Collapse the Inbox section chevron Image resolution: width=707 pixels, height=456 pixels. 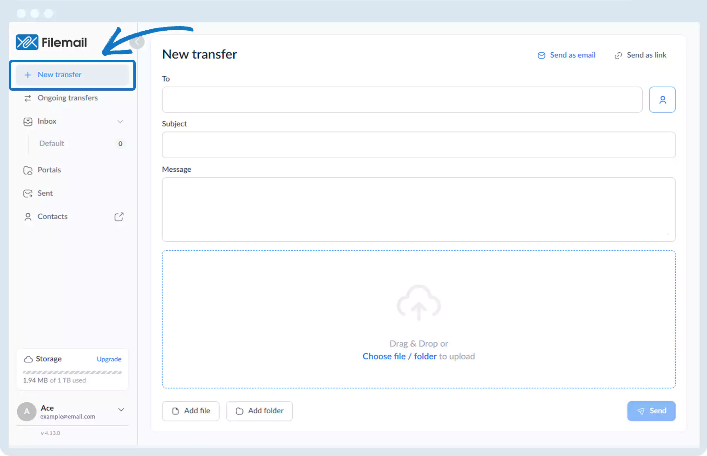click(120, 122)
